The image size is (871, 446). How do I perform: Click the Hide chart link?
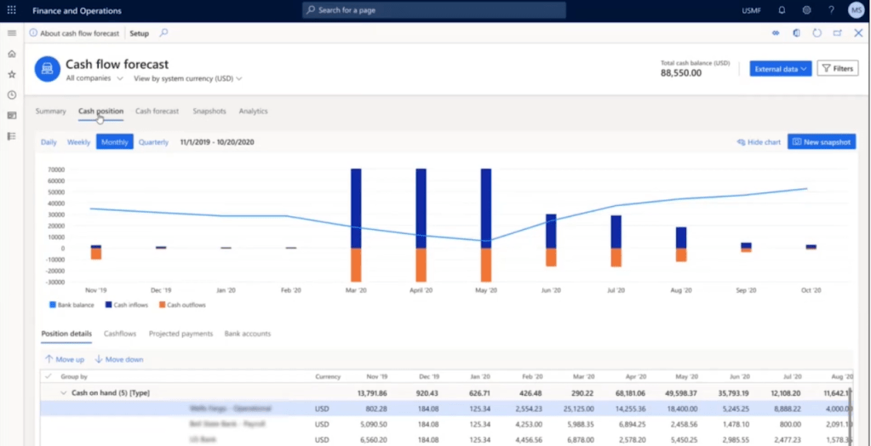coord(759,142)
